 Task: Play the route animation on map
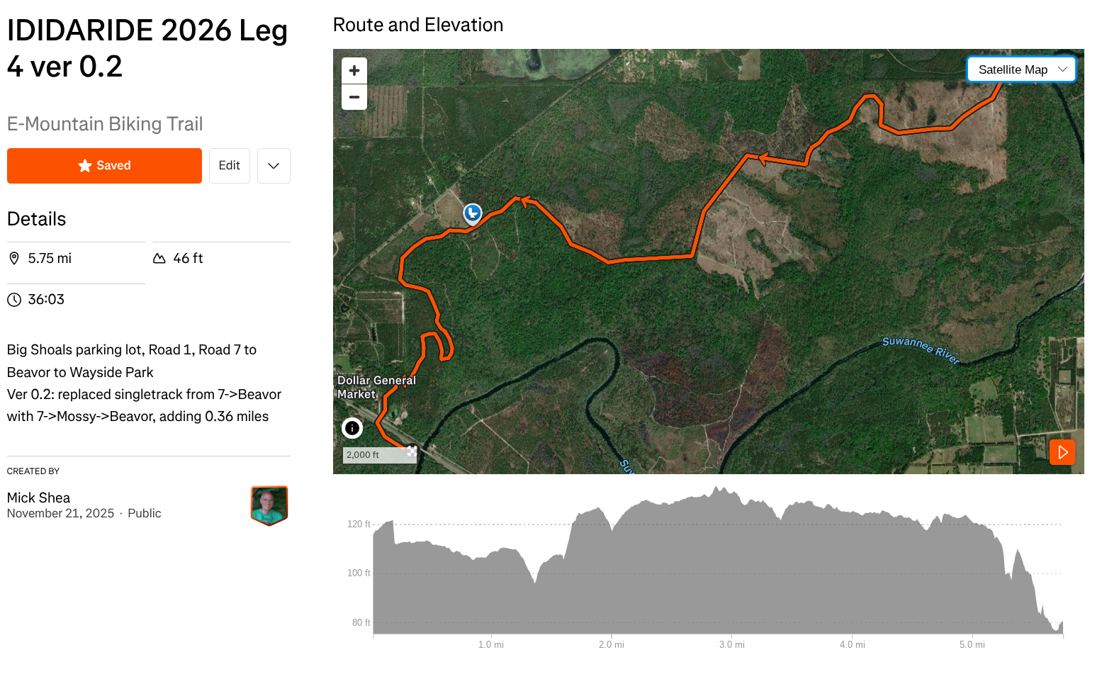[x=1062, y=452]
